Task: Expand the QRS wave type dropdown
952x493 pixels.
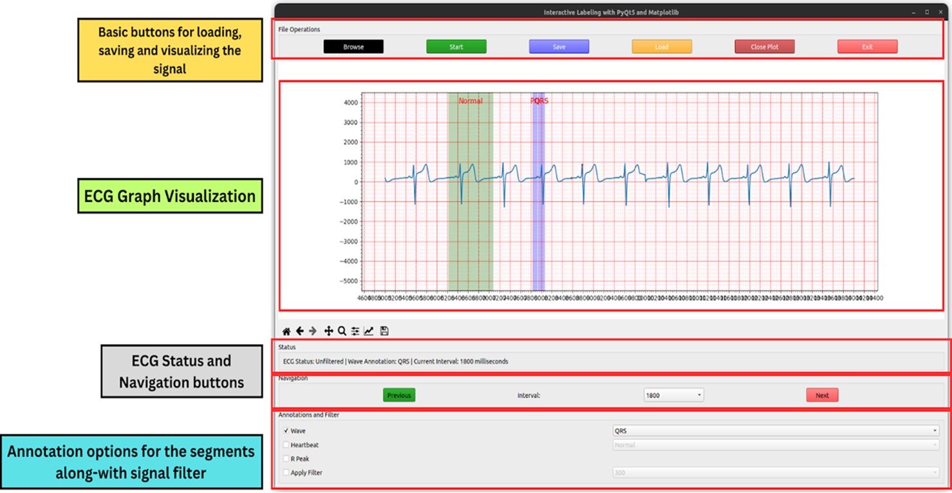Action: tap(776, 431)
